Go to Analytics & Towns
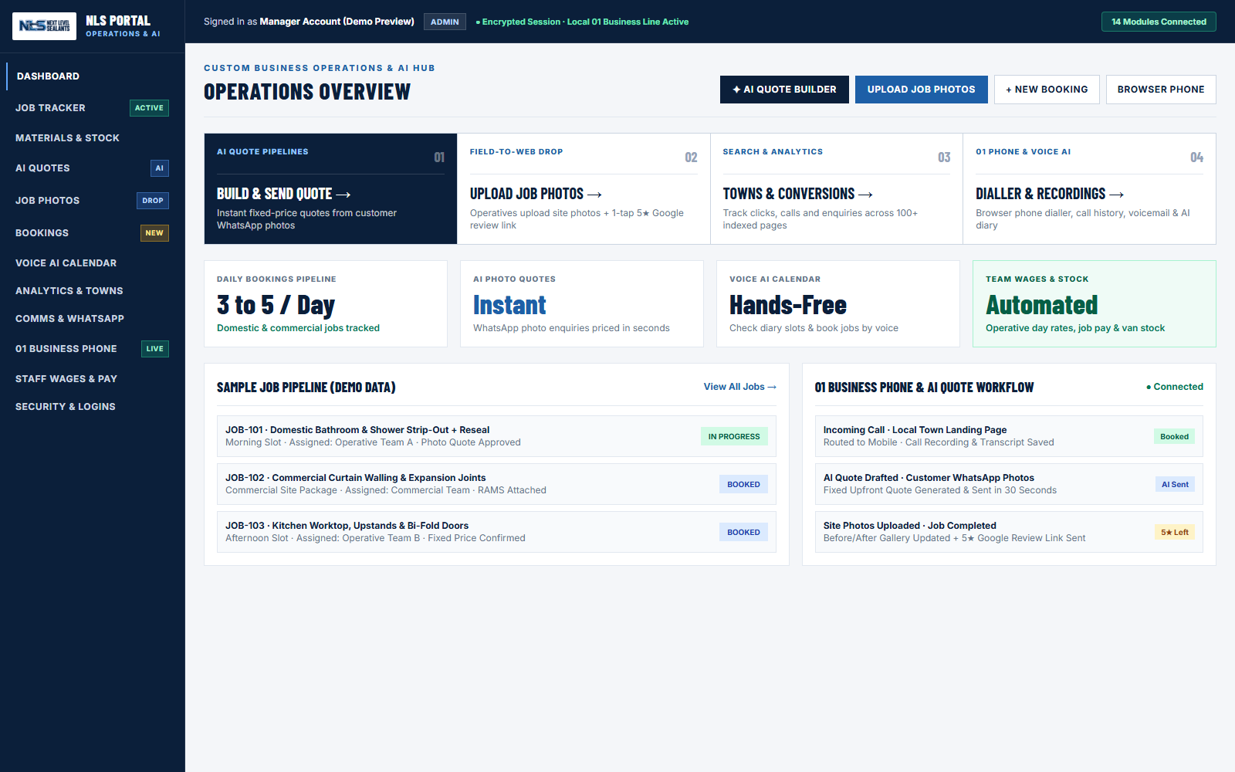 point(93,291)
